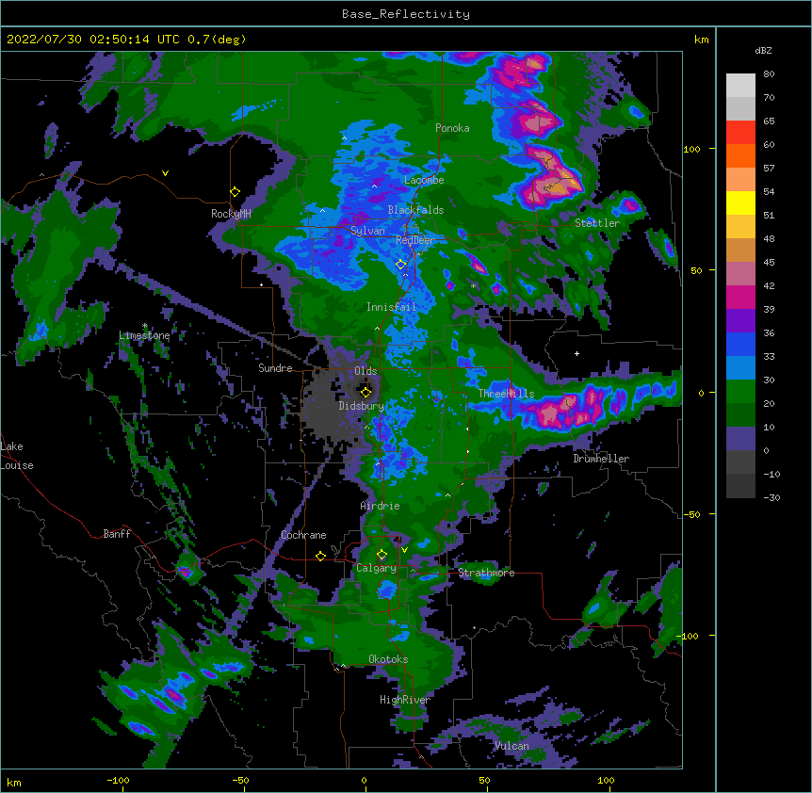This screenshot has height=793, width=812.
Task: Click the km unit label above the vertical axis
Action: [702, 40]
